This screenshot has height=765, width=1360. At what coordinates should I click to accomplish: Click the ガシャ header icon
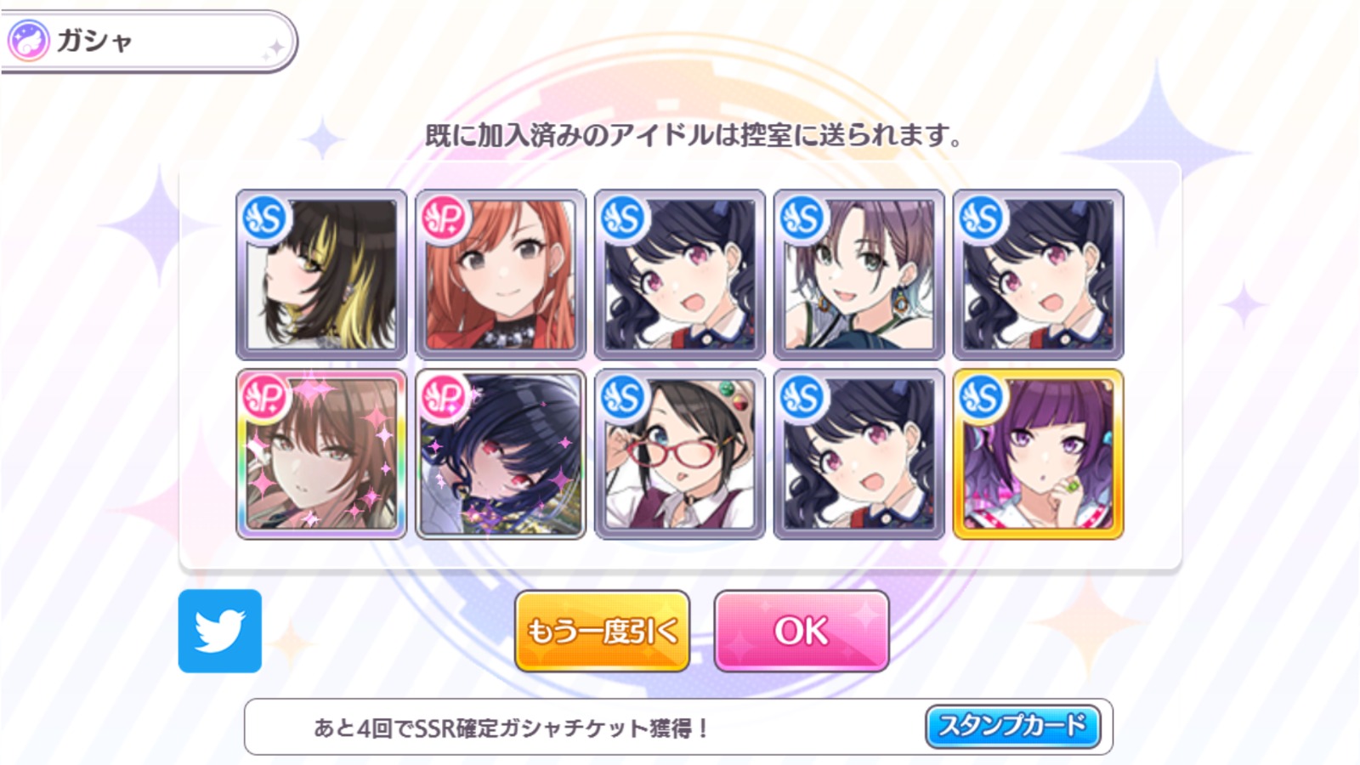point(28,40)
